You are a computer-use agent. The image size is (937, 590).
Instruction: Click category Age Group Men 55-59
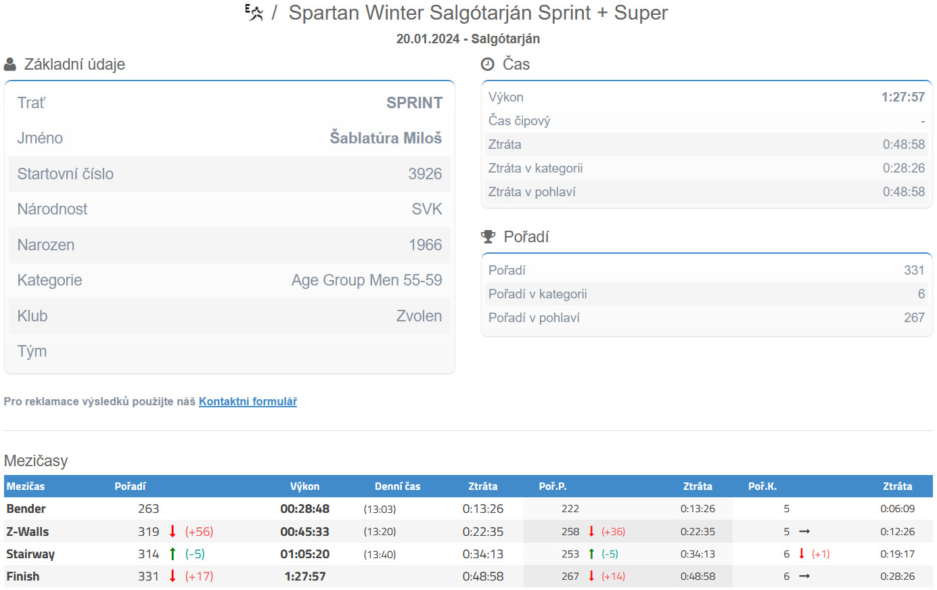tap(367, 280)
